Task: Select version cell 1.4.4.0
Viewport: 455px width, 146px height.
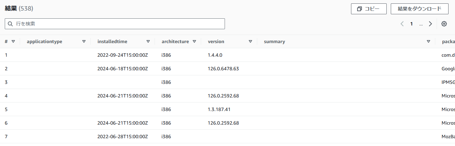Action: coord(215,55)
